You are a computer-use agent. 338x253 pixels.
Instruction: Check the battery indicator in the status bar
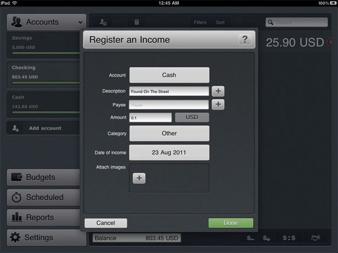[x=332, y=3]
